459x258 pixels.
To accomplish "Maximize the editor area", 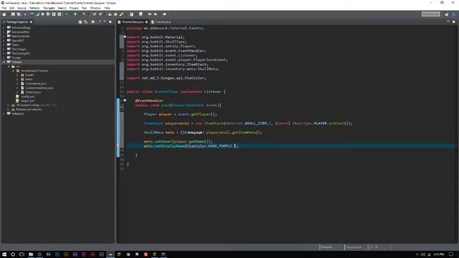I will [454, 21].
